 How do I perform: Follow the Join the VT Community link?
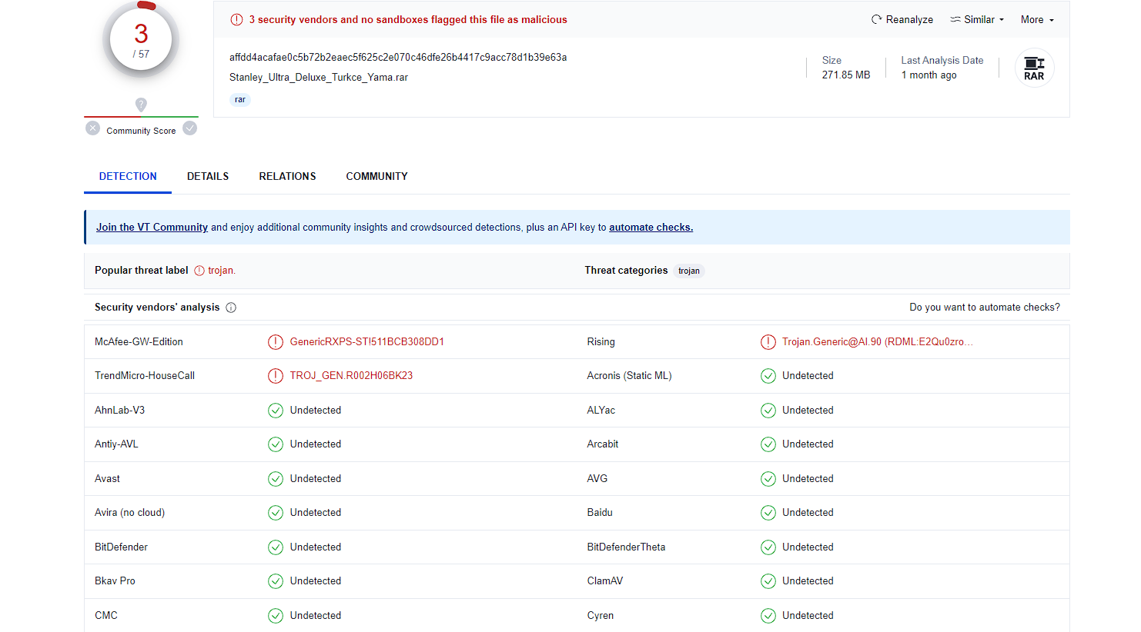152,228
